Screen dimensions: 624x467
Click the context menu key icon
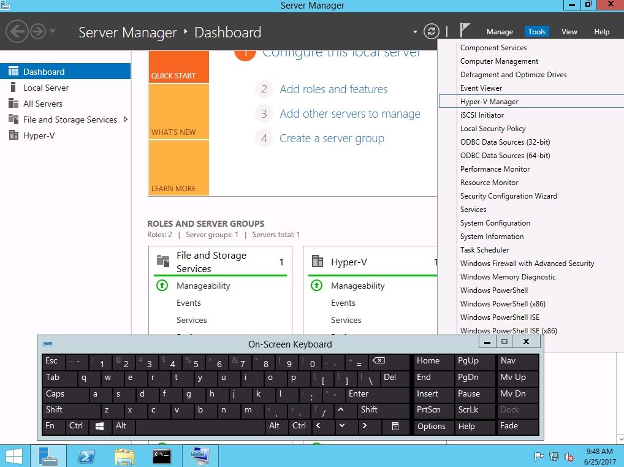(x=395, y=426)
